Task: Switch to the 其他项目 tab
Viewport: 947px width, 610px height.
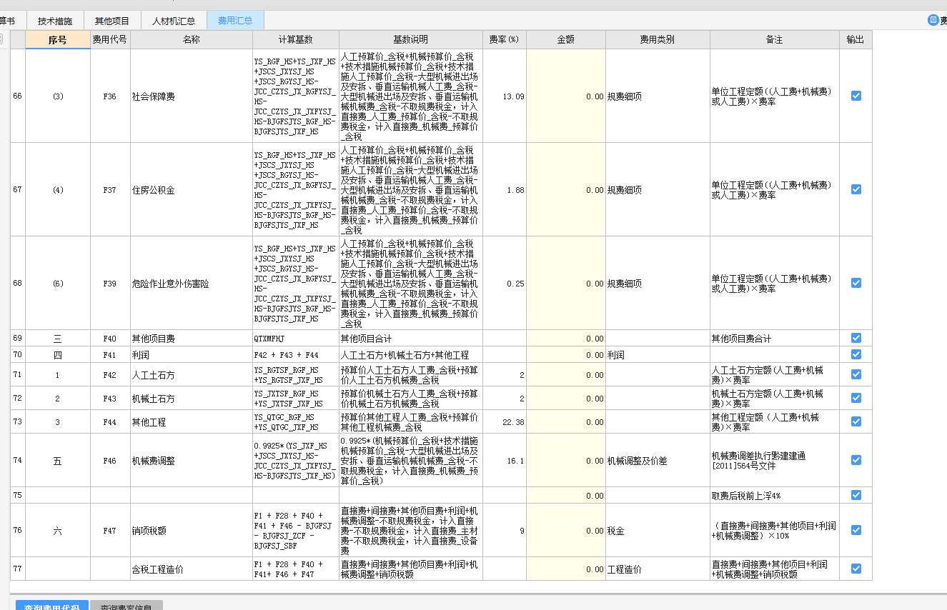Action: click(x=112, y=21)
